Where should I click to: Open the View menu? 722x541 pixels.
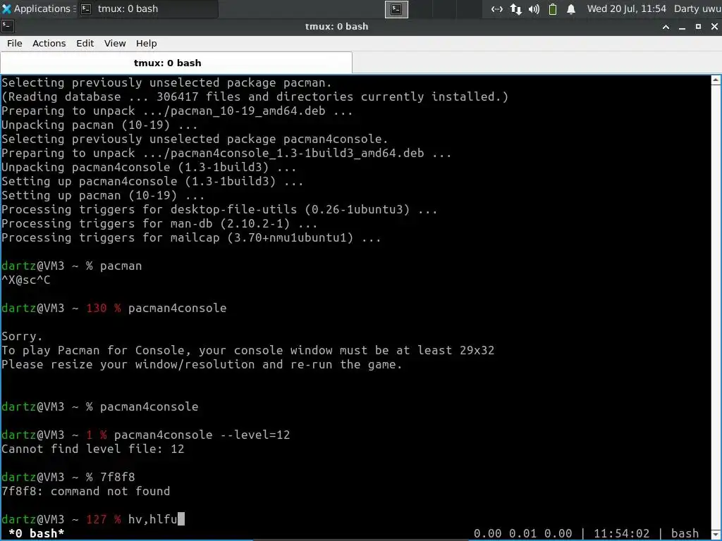115,43
